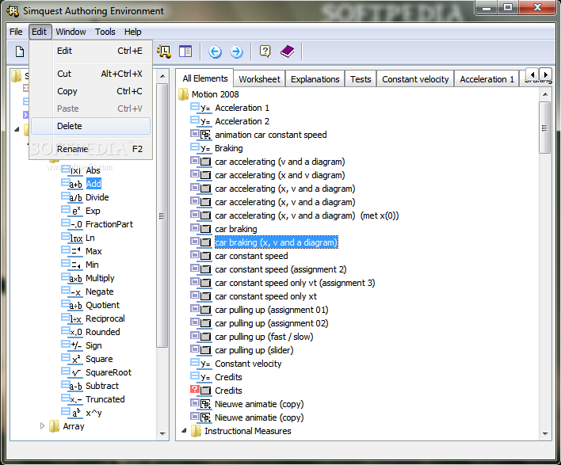Collapse the left tree's expanded folder arrow

17,129
